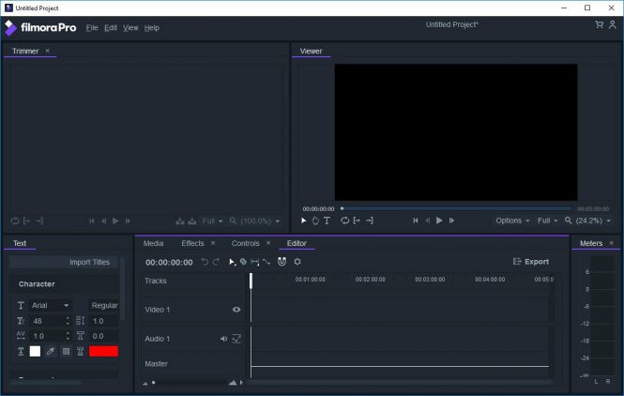Choose the Select tool in Viewer
This screenshot has height=396, width=624.
pos(304,221)
